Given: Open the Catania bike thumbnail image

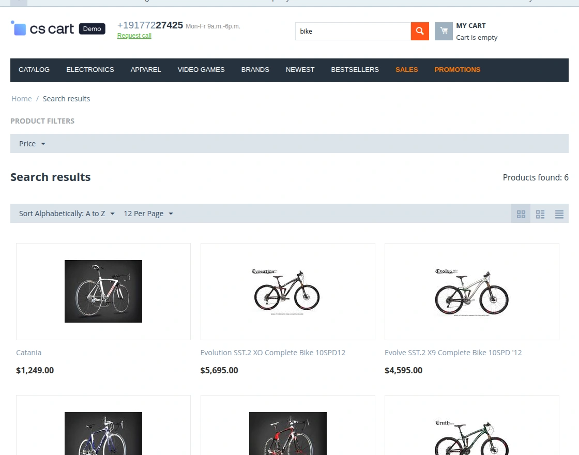Looking at the screenshot, I should pyautogui.click(x=103, y=291).
